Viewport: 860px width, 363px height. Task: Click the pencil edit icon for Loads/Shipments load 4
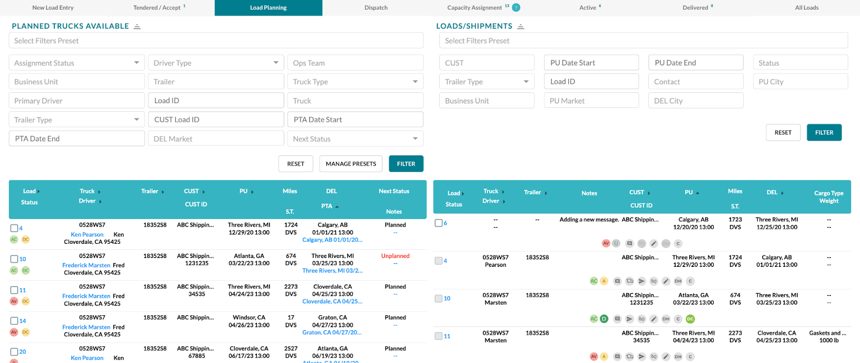(666, 281)
